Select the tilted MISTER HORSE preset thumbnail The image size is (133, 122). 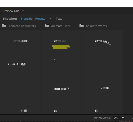[61, 88]
